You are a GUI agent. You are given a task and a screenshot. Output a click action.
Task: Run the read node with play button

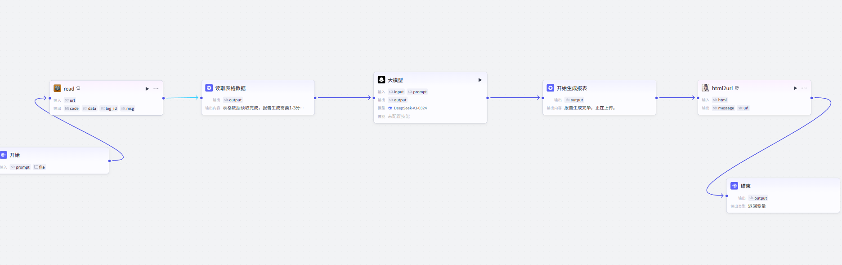tap(147, 89)
